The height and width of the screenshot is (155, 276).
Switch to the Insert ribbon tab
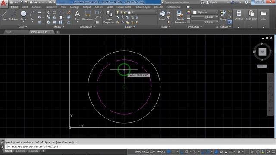click(x=25, y=7)
